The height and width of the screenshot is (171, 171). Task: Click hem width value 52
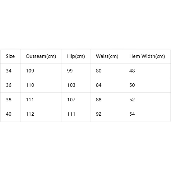pos(132,100)
